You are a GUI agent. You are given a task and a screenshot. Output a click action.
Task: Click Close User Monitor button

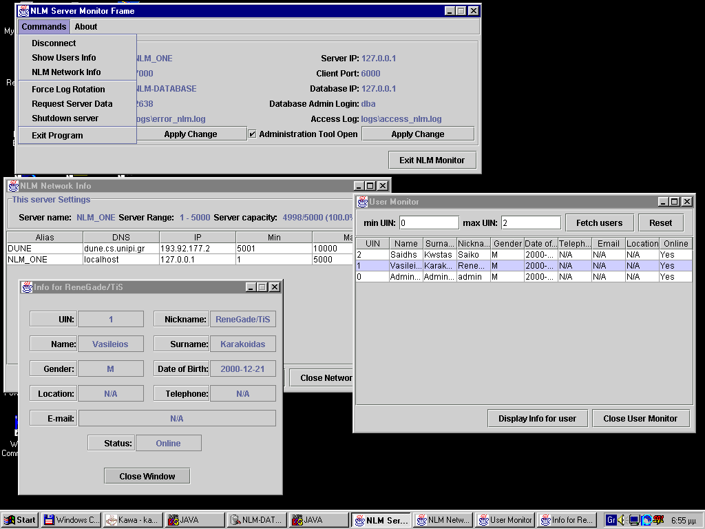coord(640,418)
